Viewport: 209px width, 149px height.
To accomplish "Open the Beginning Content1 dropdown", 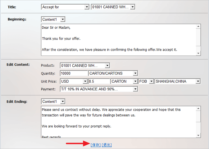I will (53, 19).
